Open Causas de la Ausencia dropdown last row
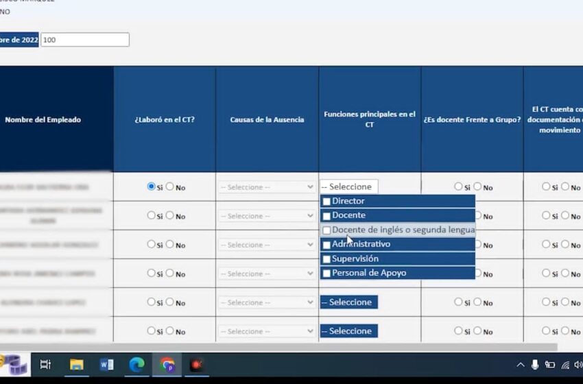Viewport: 583px width, 384px height. coord(267,331)
